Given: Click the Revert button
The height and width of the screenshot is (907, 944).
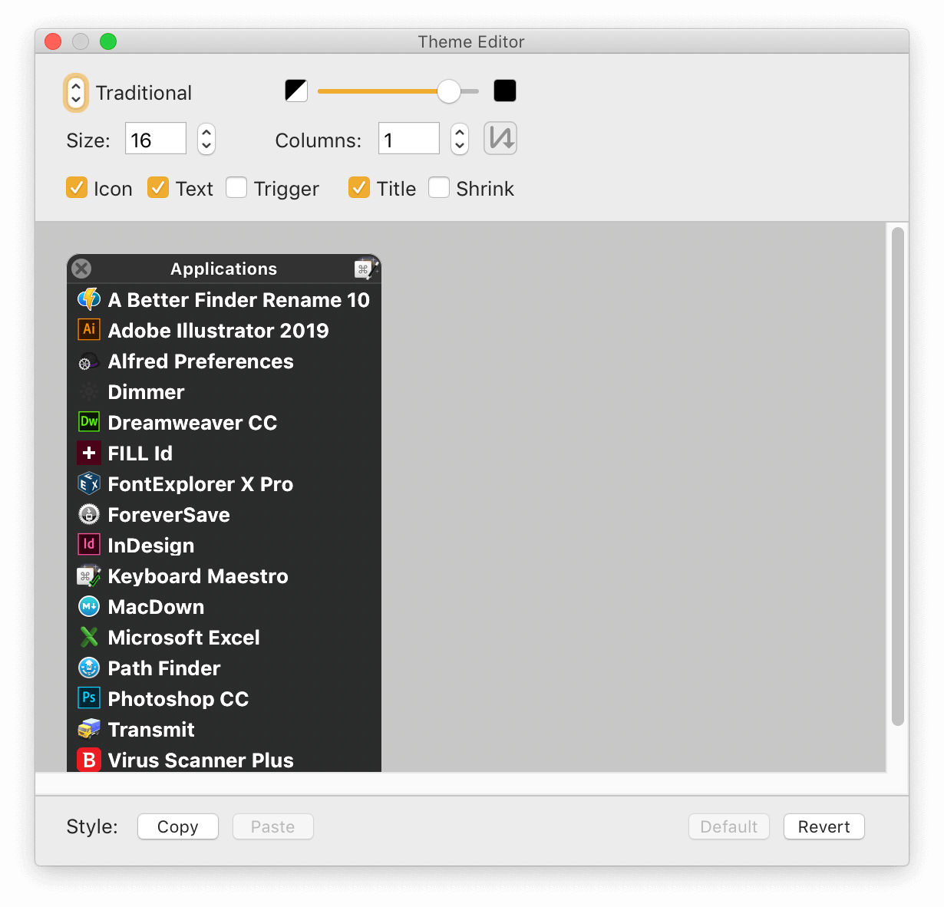Looking at the screenshot, I should click(x=824, y=826).
